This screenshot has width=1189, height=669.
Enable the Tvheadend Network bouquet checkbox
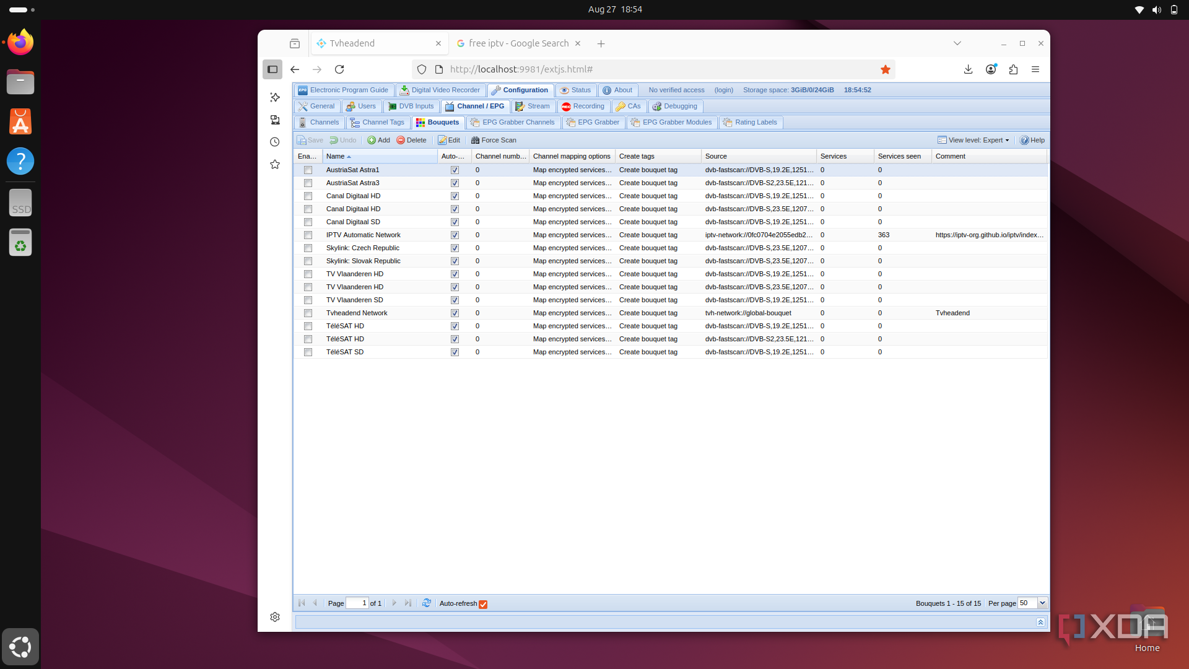tap(308, 313)
